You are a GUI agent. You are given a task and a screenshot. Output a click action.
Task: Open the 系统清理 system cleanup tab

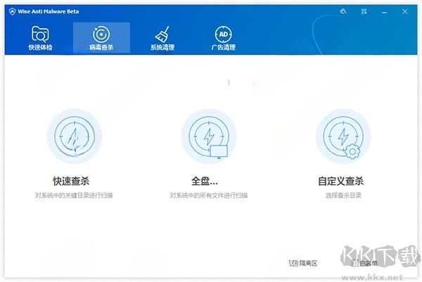(x=162, y=38)
